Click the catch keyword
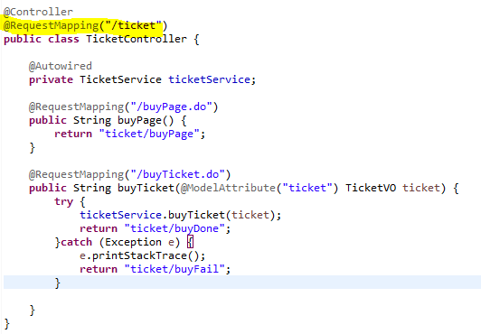Image resolution: width=481 pixels, height=334 pixels. click(x=76, y=242)
